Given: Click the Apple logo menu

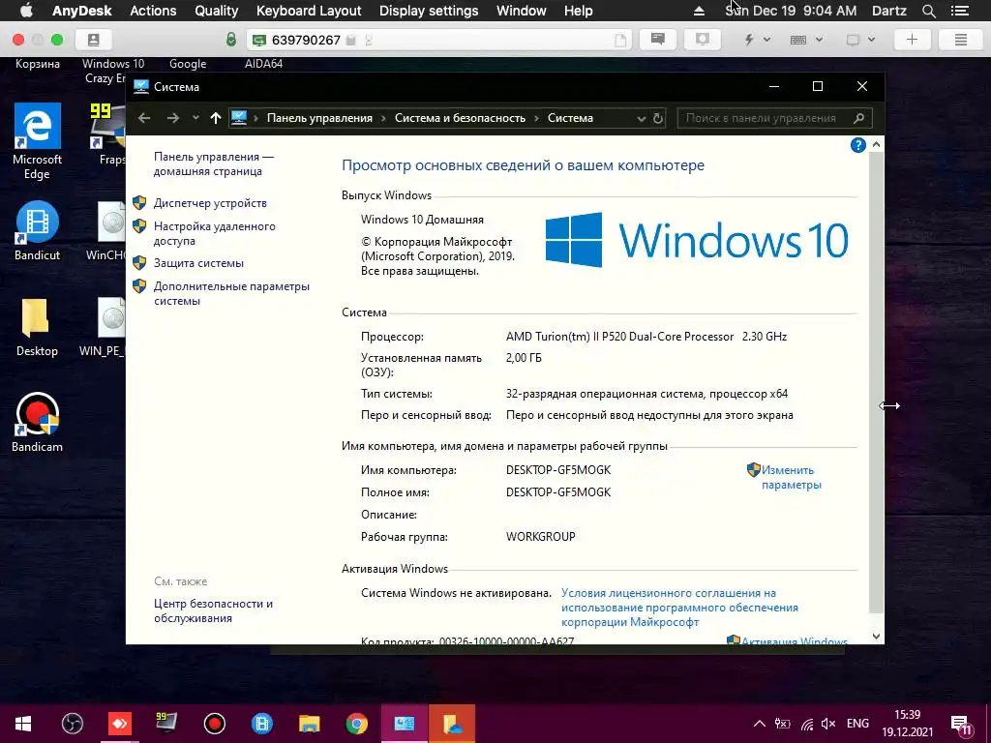Looking at the screenshot, I should (x=26, y=11).
